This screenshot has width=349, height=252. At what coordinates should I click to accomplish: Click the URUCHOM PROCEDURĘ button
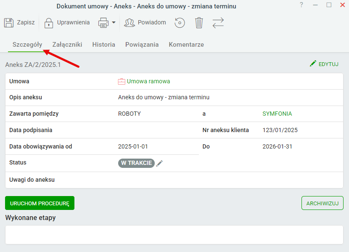pyautogui.click(x=40, y=203)
